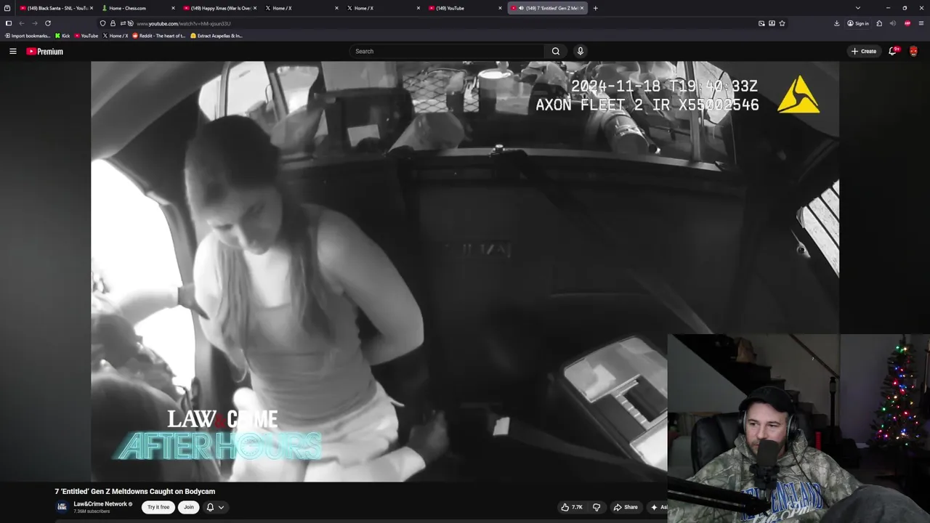
Task: Go forward to next page
Action: [x=34, y=23]
